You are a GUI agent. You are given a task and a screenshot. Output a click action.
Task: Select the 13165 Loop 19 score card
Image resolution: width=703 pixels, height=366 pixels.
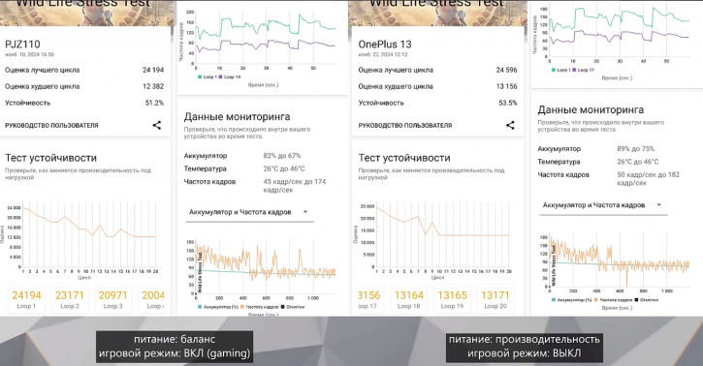(x=452, y=299)
